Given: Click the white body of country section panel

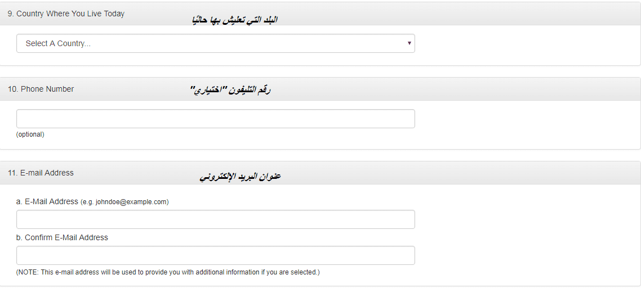Looking at the screenshot, I should point(527,45).
